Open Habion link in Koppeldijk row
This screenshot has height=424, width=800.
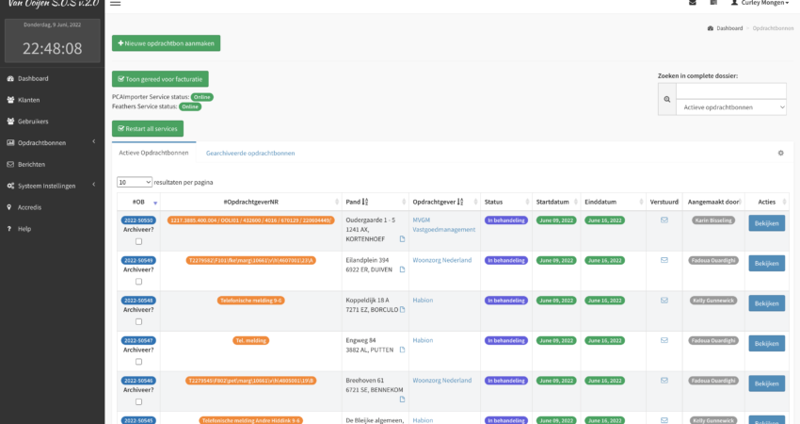pyautogui.click(x=423, y=301)
